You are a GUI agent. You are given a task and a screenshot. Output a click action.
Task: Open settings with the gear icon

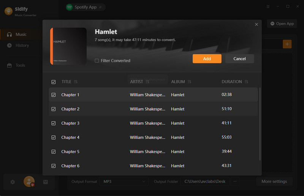13,182
